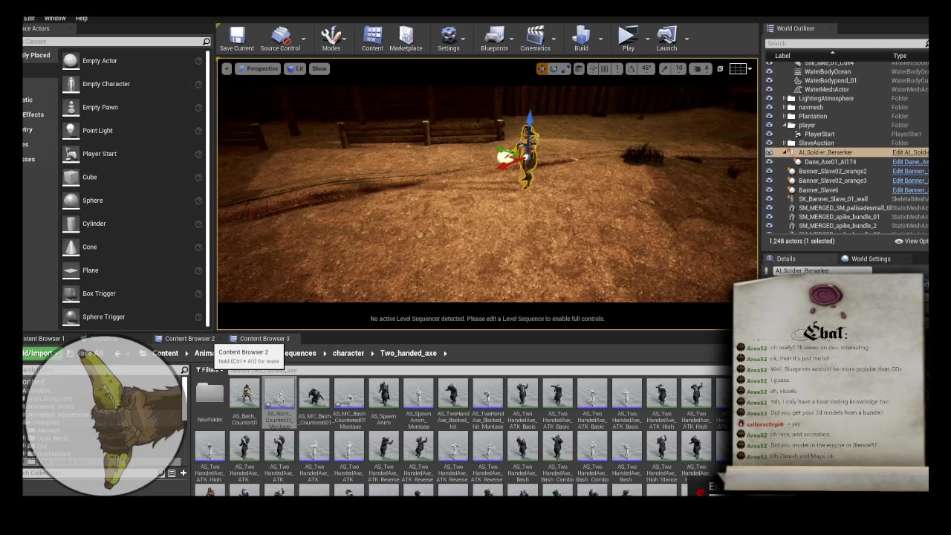Select the Sphere shape icon
Viewport: 951px width, 535px height.
coord(71,201)
